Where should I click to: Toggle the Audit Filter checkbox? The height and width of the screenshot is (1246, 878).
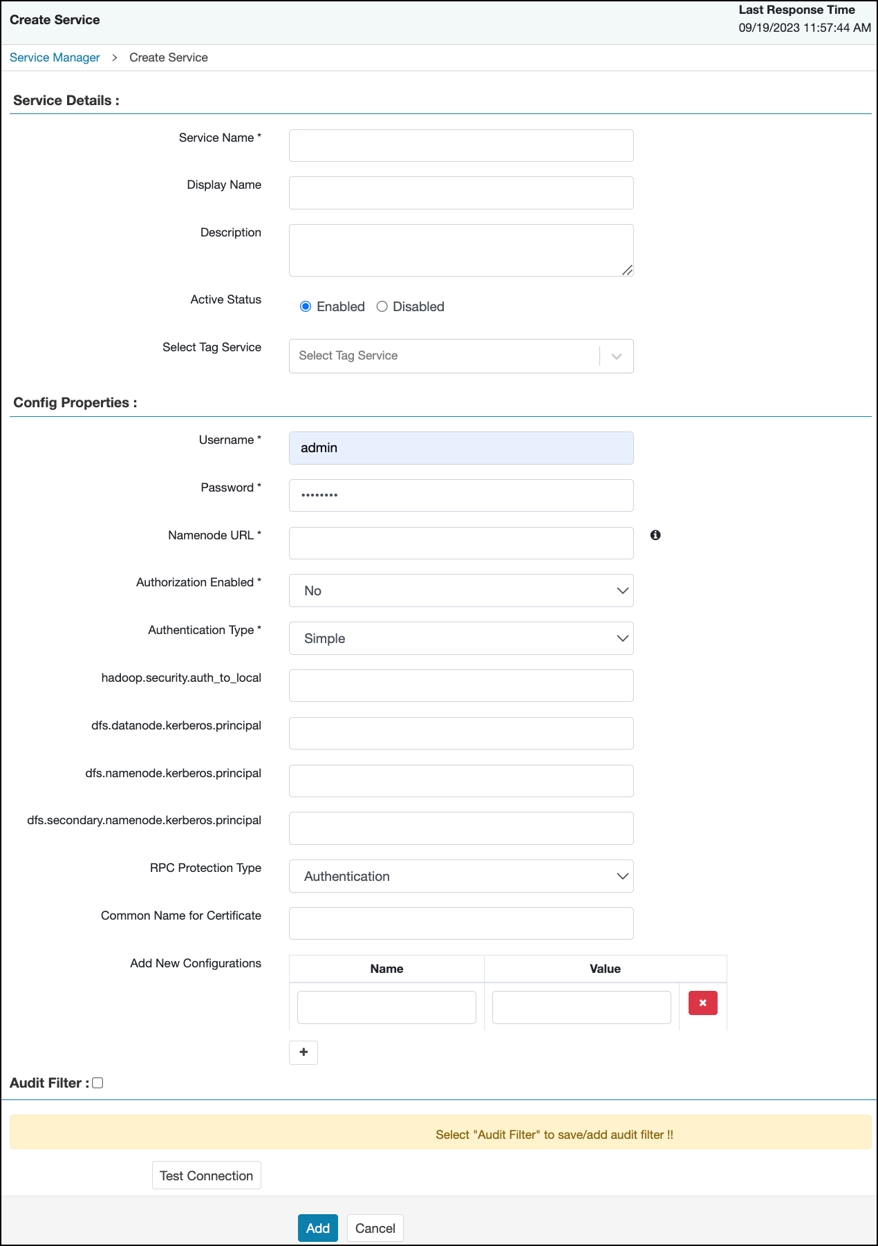(x=97, y=1083)
